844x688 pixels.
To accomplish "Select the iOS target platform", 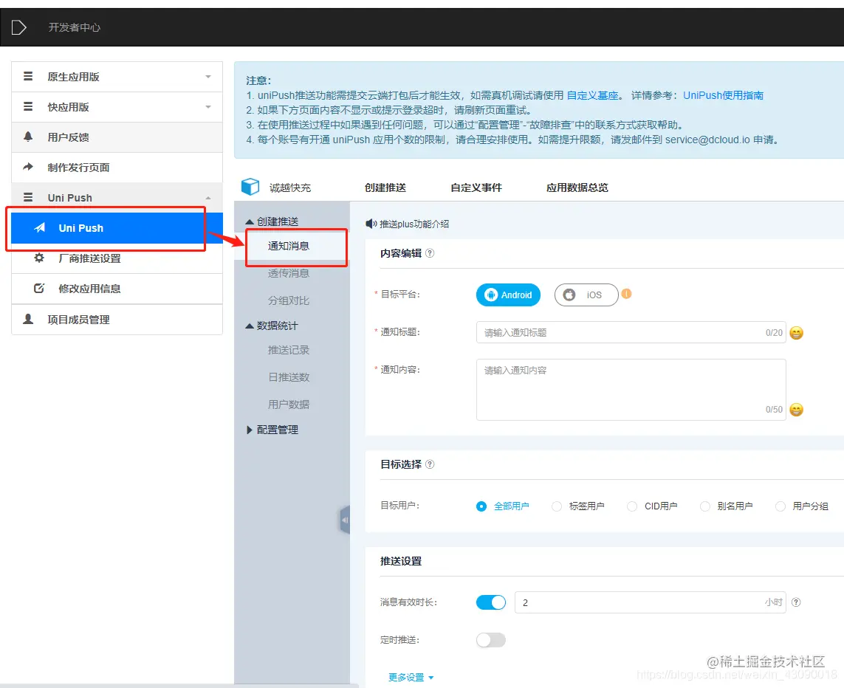I will pos(586,295).
